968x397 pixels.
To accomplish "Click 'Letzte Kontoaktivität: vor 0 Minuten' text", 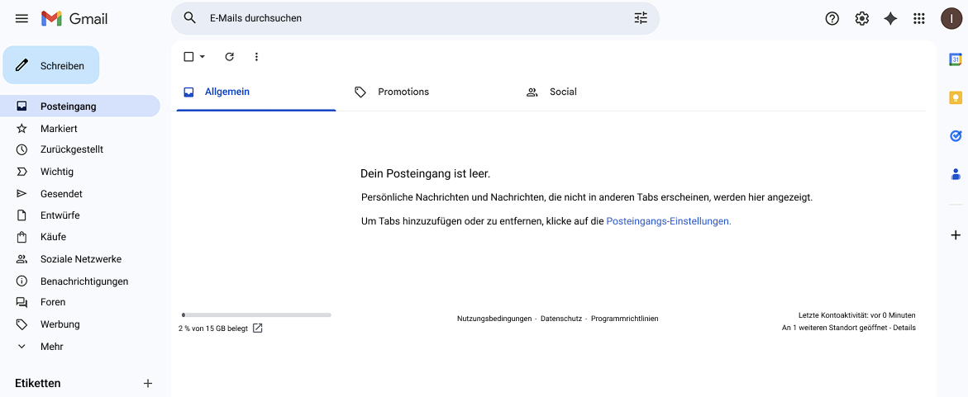I will 857,315.
